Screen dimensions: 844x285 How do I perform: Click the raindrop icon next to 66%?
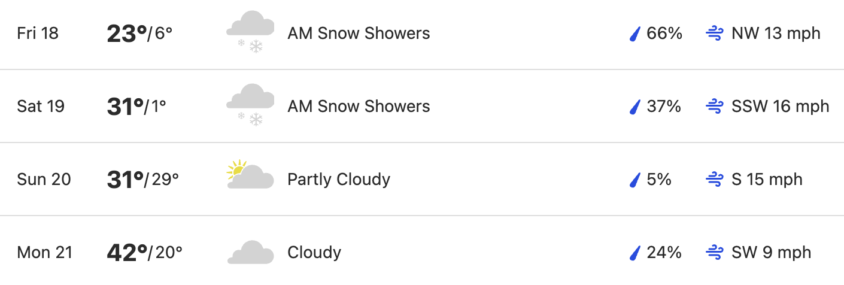click(635, 34)
